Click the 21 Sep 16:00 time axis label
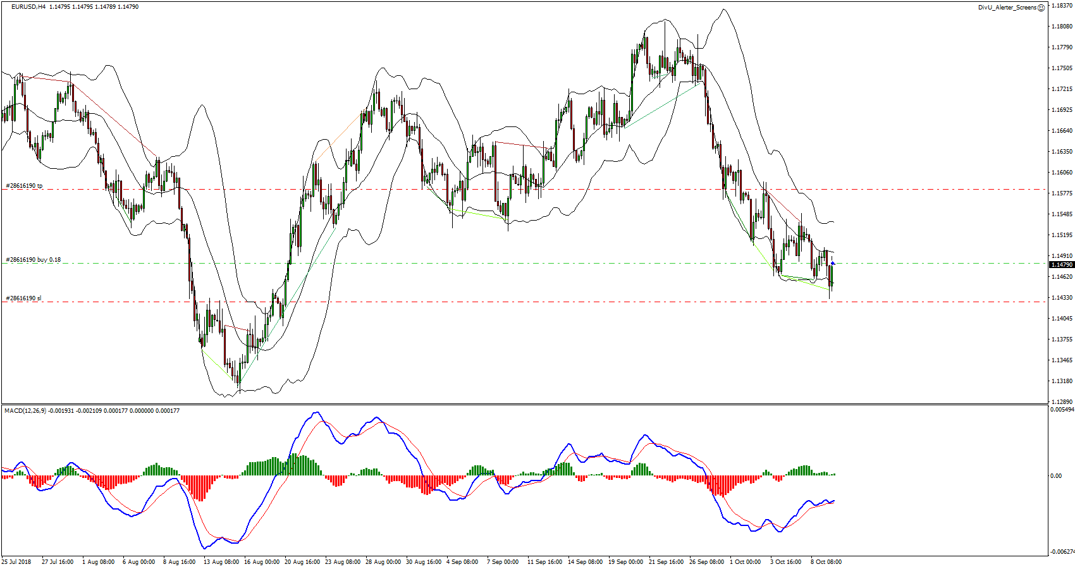Screen dimensions: 1075x569 [666, 561]
